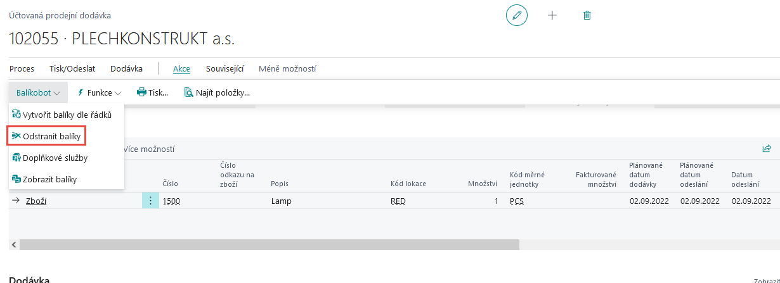Click Najít položky... search action

[217, 92]
